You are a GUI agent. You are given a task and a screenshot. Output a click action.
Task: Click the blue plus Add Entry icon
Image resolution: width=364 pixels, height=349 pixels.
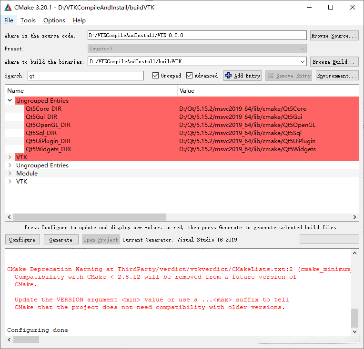tap(228, 76)
